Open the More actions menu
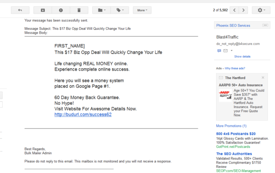The height and width of the screenshot is (173, 275). (142, 10)
